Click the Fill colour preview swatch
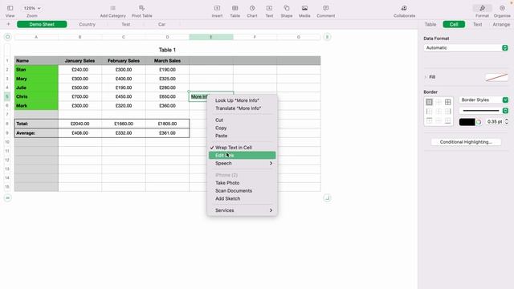The image size is (514, 289). [x=496, y=77]
